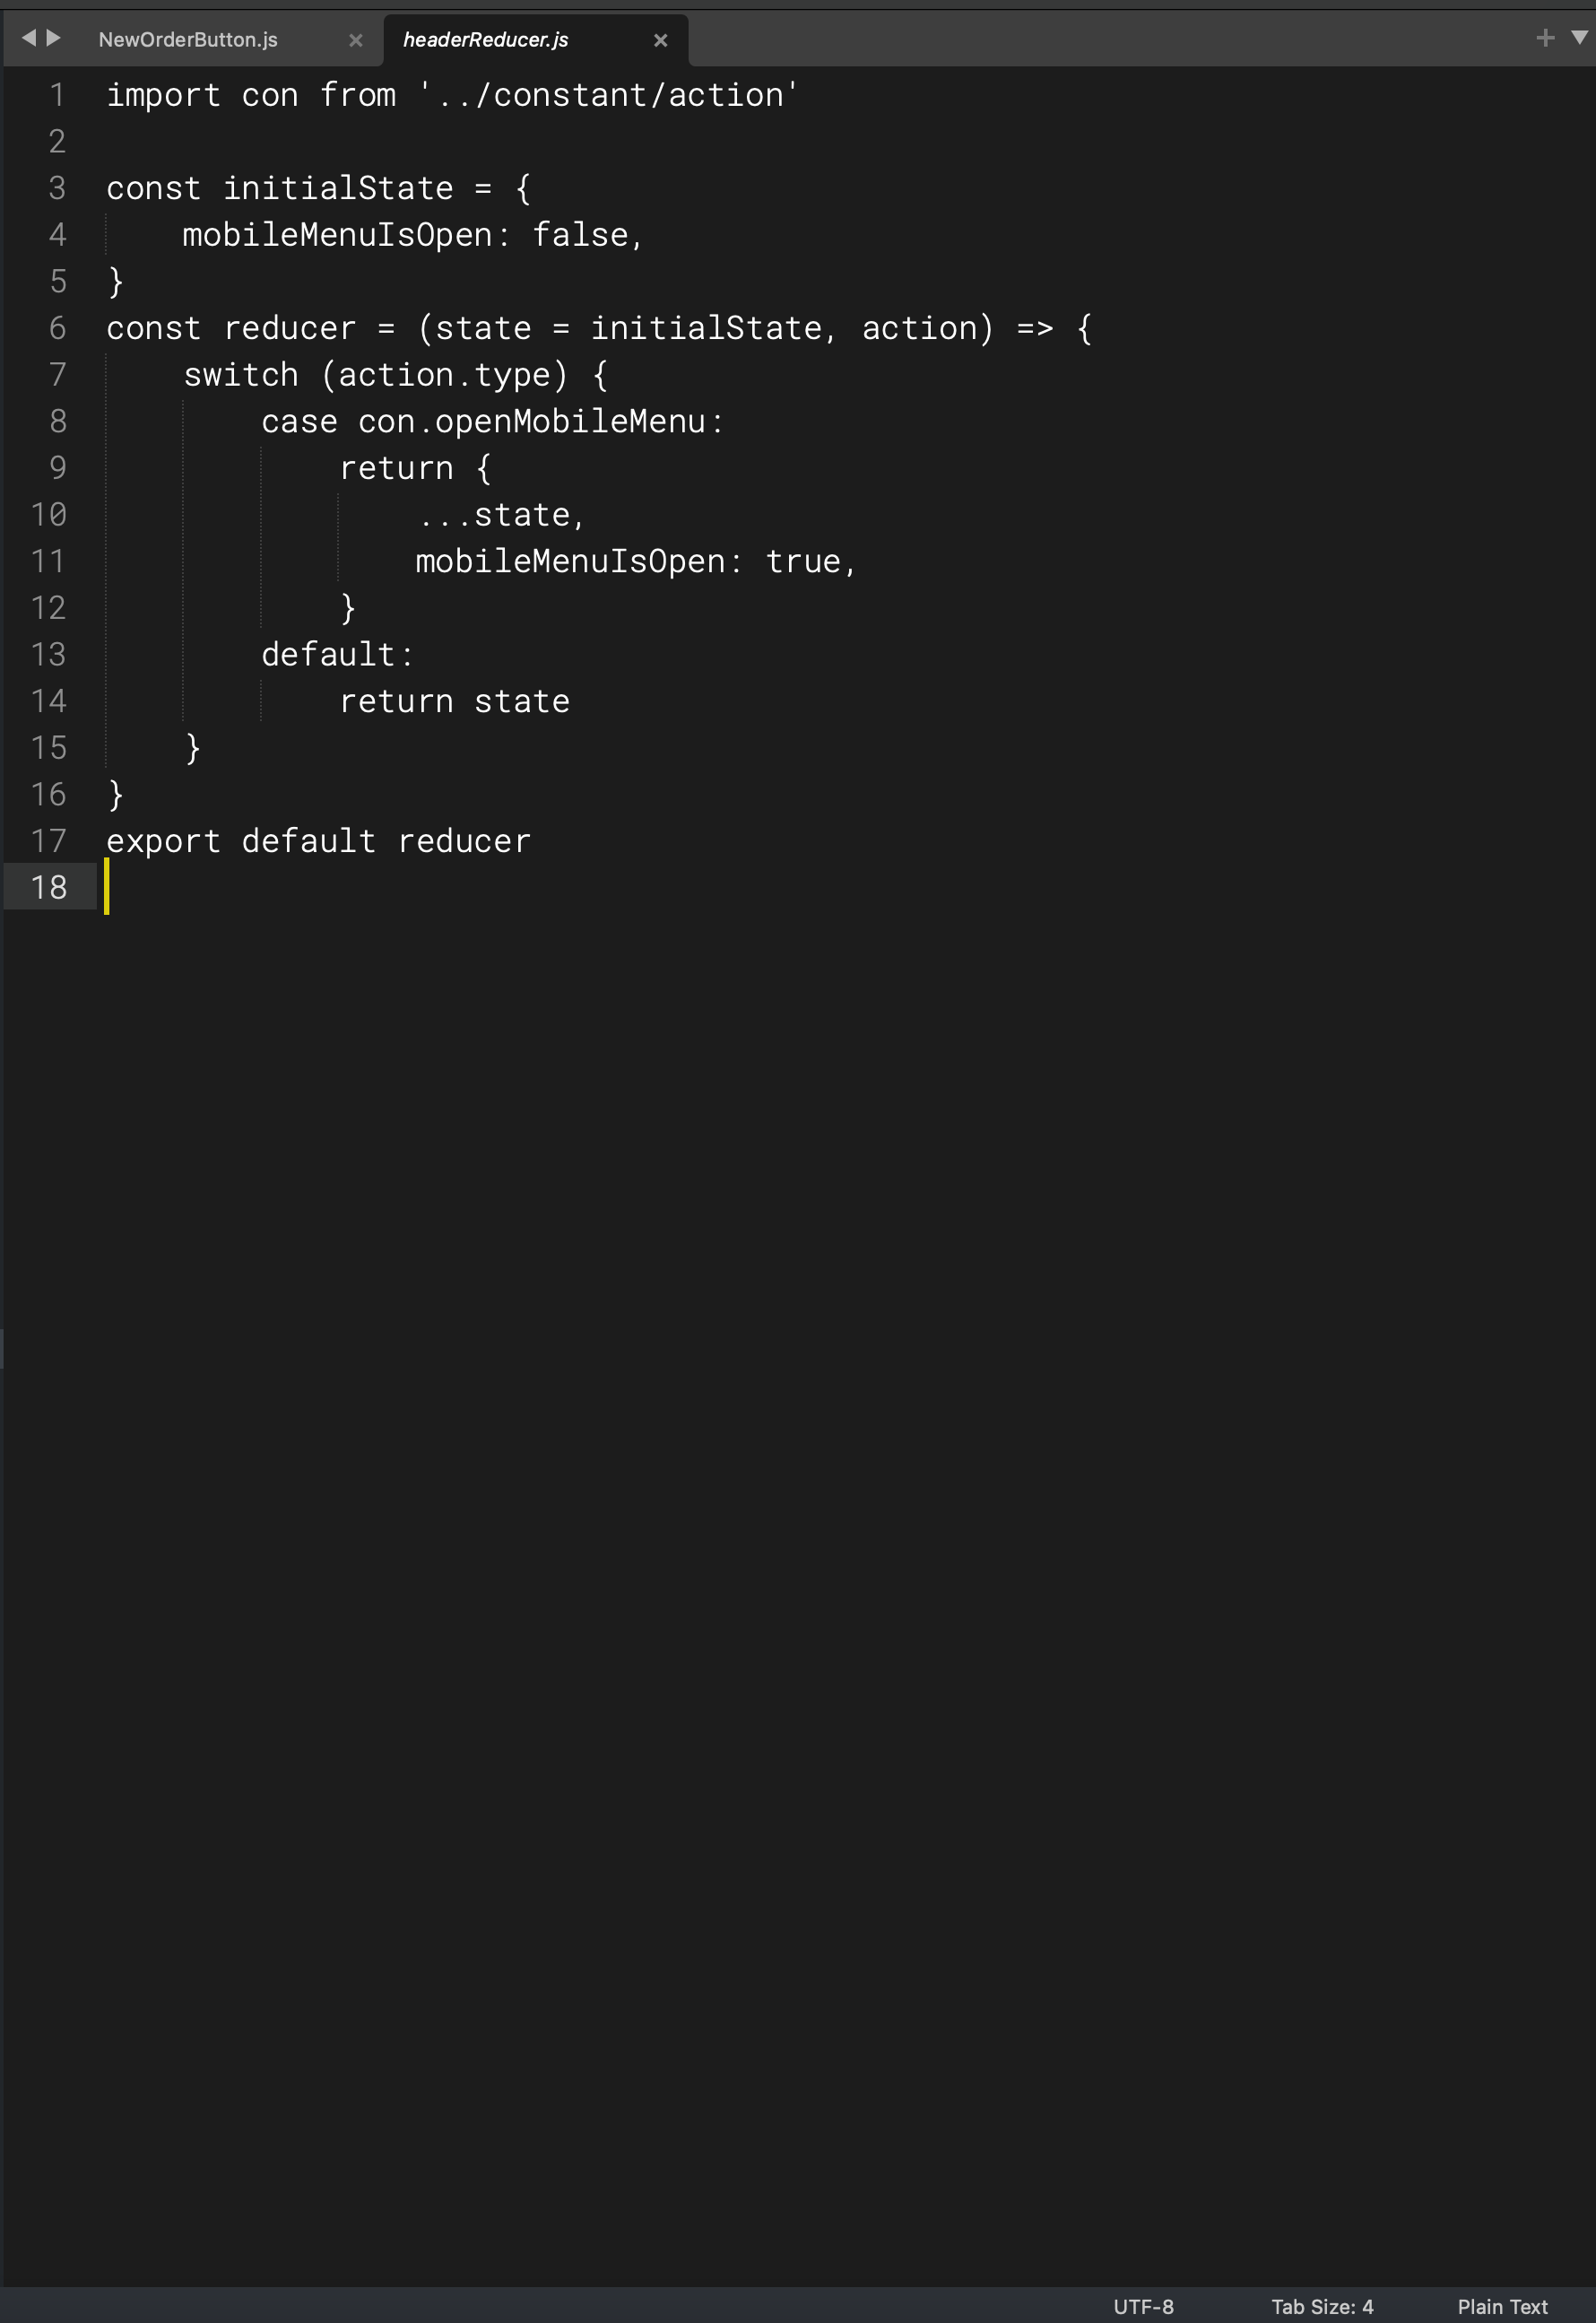
Task: Close the headerReducer.js tab
Action: point(660,41)
